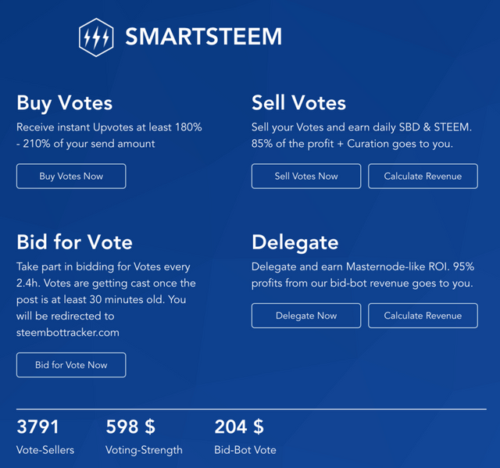Click the 204 $ Bid-Bot Vote number

pyautogui.click(x=239, y=427)
